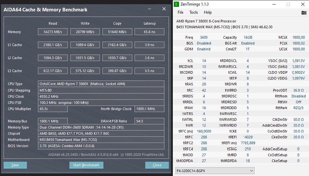Click the tRAS value 28

pyautogui.click(x=204, y=84)
